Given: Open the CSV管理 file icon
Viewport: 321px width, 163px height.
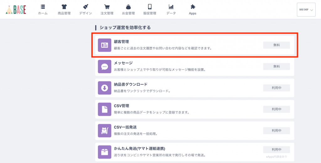Looking at the screenshot, I should (105, 109).
